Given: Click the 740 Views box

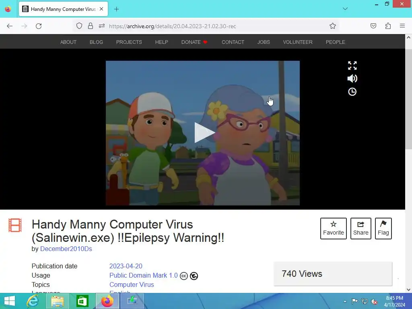Looking at the screenshot, I should (333, 274).
